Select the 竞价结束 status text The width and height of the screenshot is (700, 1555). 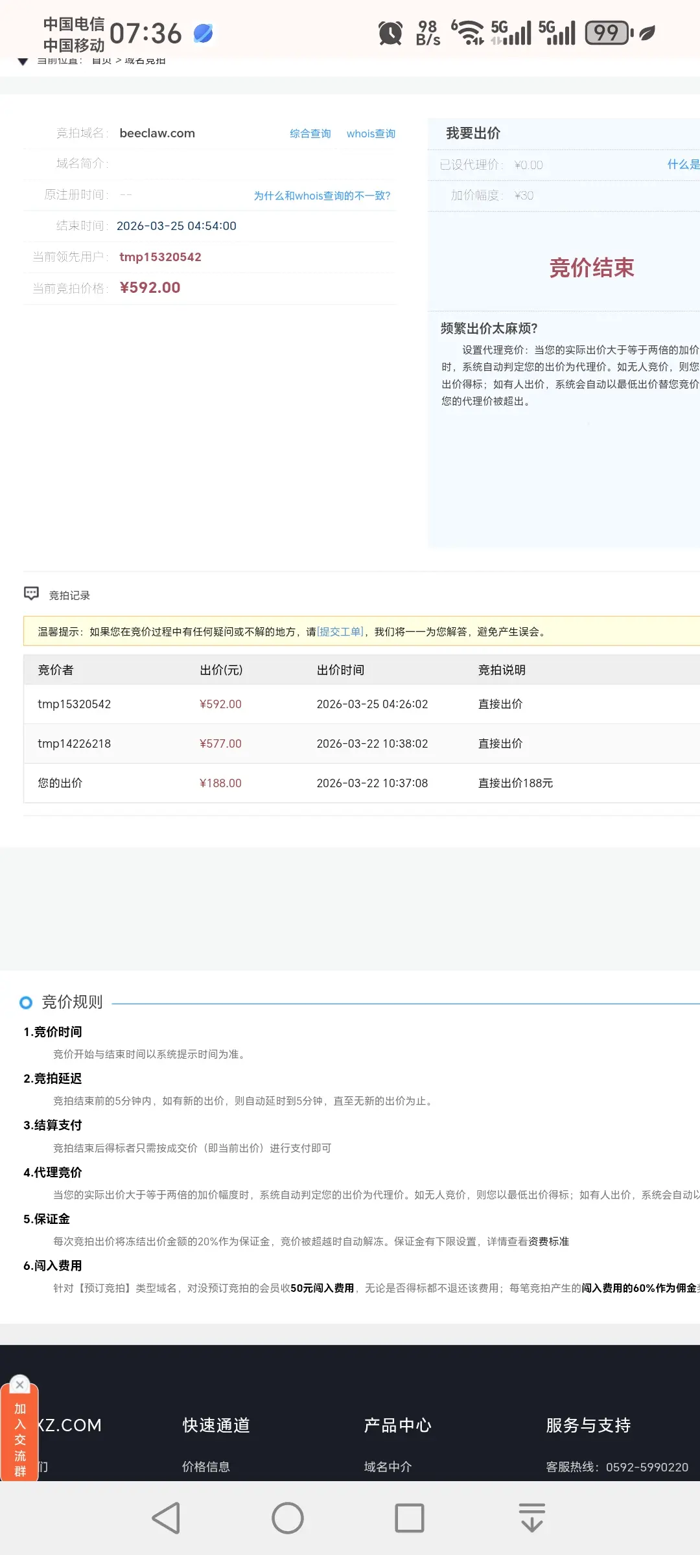pos(592,268)
